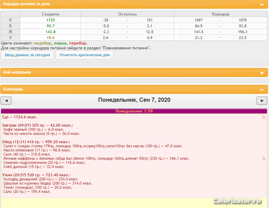Select the Обед (12:31) meal heading

coord(36,142)
